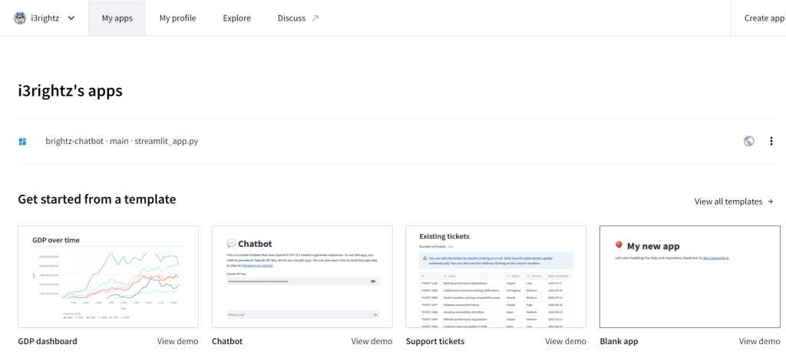Expand the i3rightz workspace dropdown chevron
The height and width of the screenshot is (358, 786).
(x=71, y=18)
